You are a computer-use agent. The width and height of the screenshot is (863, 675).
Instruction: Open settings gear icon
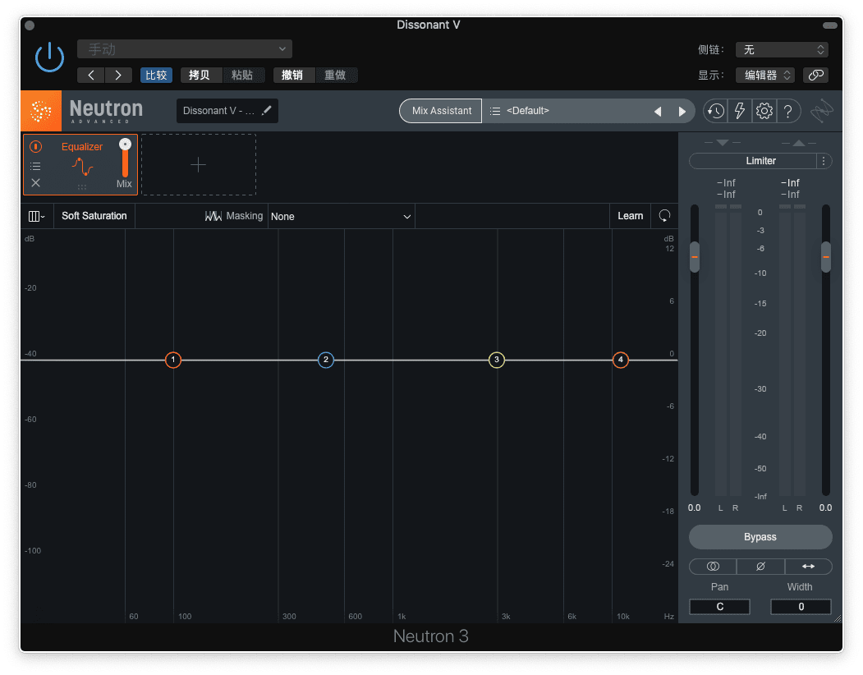coord(764,111)
